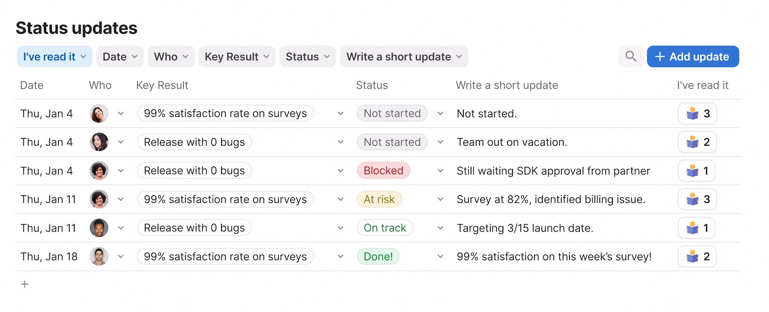The width and height of the screenshot is (769, 312).
Task: Click avatar in first Jan 4 row
Action: click(x=99, y=113)
